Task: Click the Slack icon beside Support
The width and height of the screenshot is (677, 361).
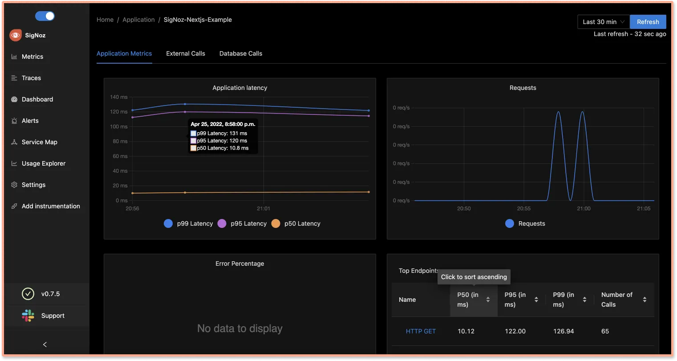Action: click(x=28, y=316)
